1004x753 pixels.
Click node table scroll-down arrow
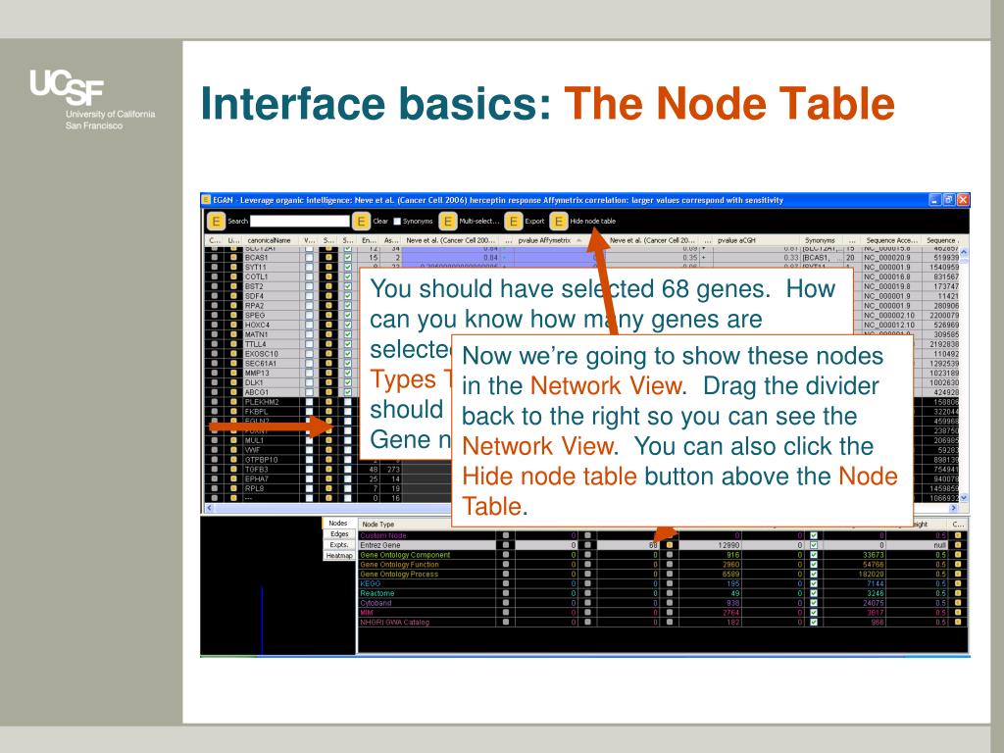click(x=964, y=497)
